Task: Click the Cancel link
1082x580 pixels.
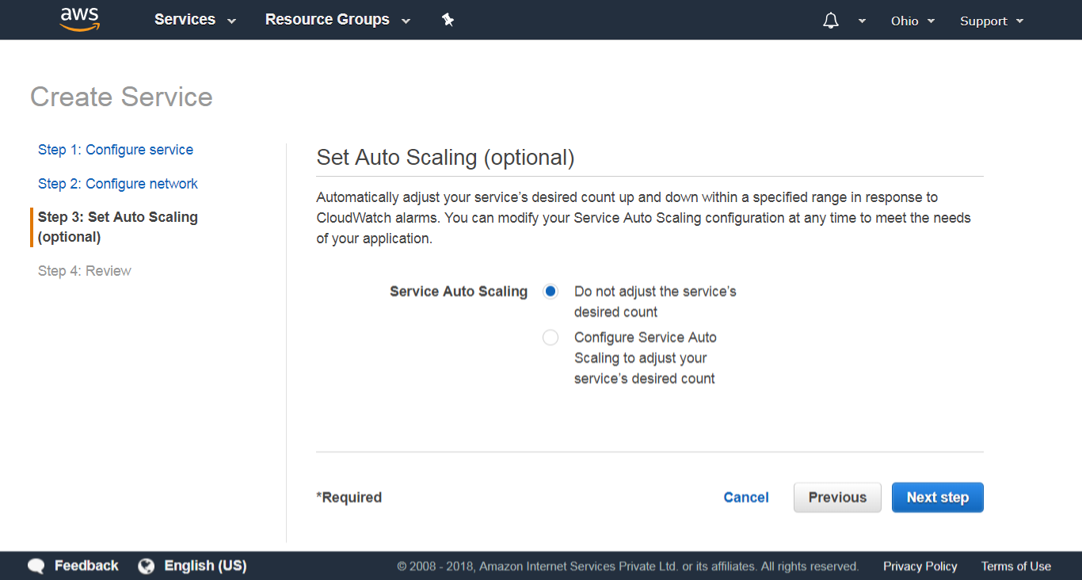Action: 746,498
